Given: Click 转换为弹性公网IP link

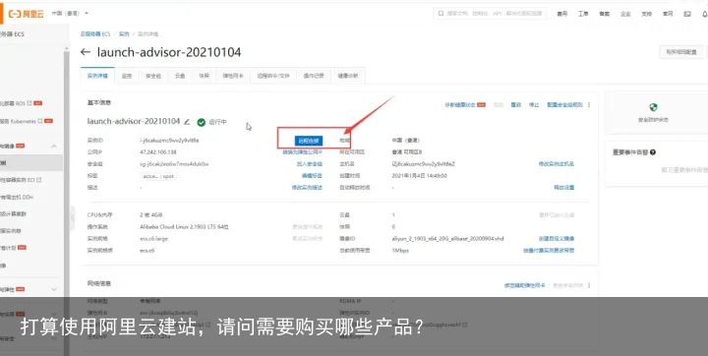Looking at the screenshot, I should coord(303,152).
